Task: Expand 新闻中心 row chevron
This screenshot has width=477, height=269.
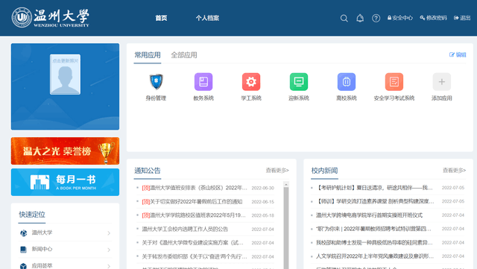Action: point(109,250)
